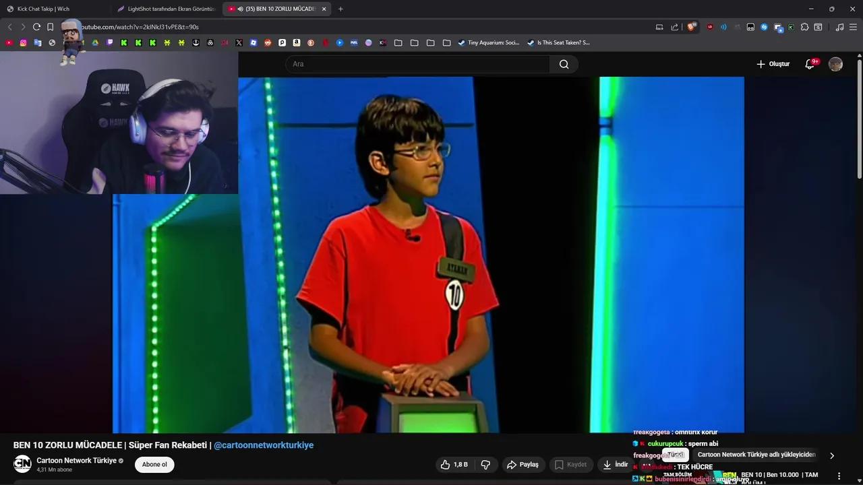
Task: Click the video player to pause
Action: pyautogui.click(x=428, y=255)
